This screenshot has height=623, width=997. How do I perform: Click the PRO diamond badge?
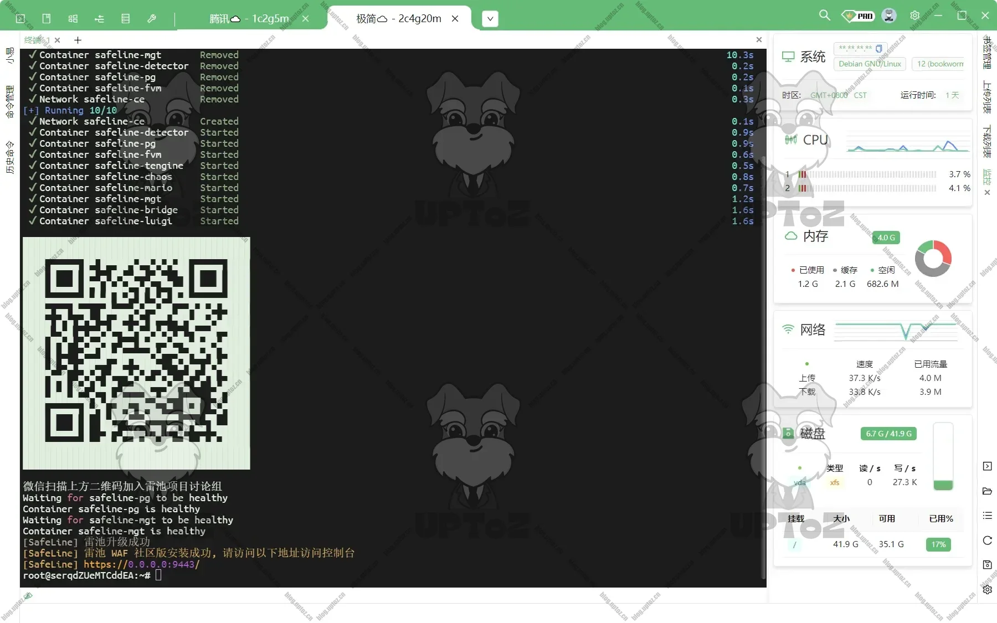[857, 16]
